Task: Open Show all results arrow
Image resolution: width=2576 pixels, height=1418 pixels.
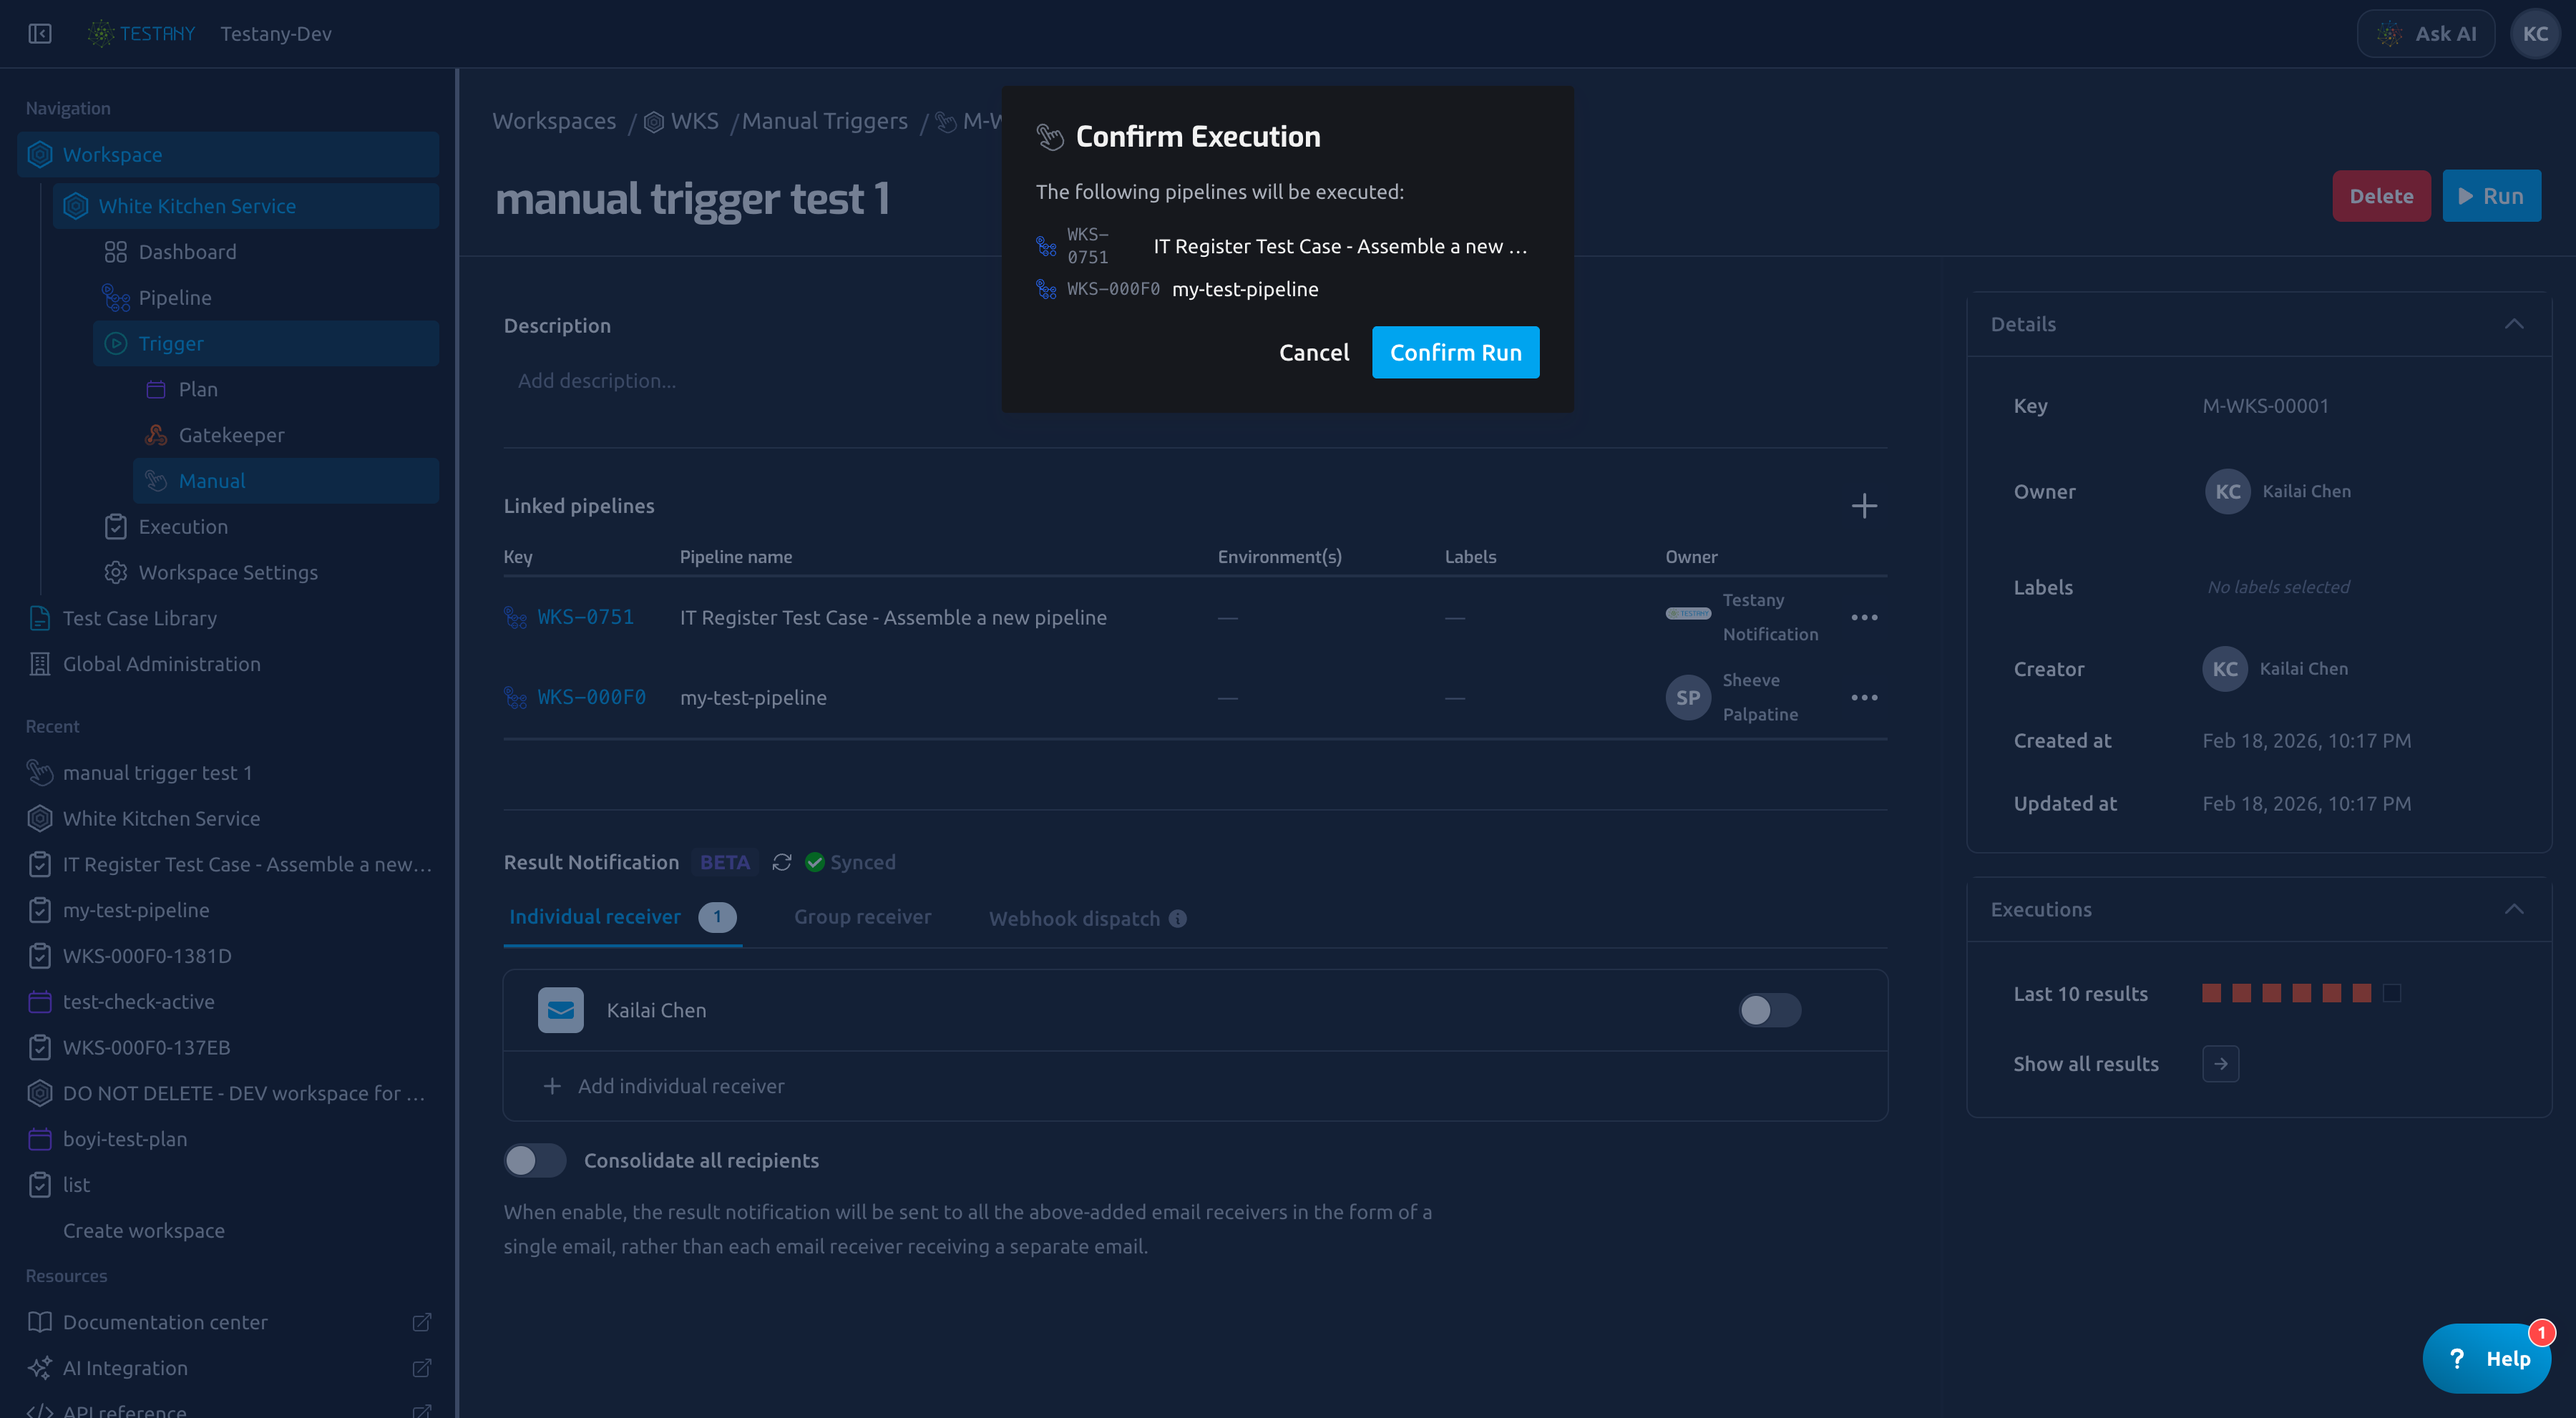Action: click(2220, 1064)
